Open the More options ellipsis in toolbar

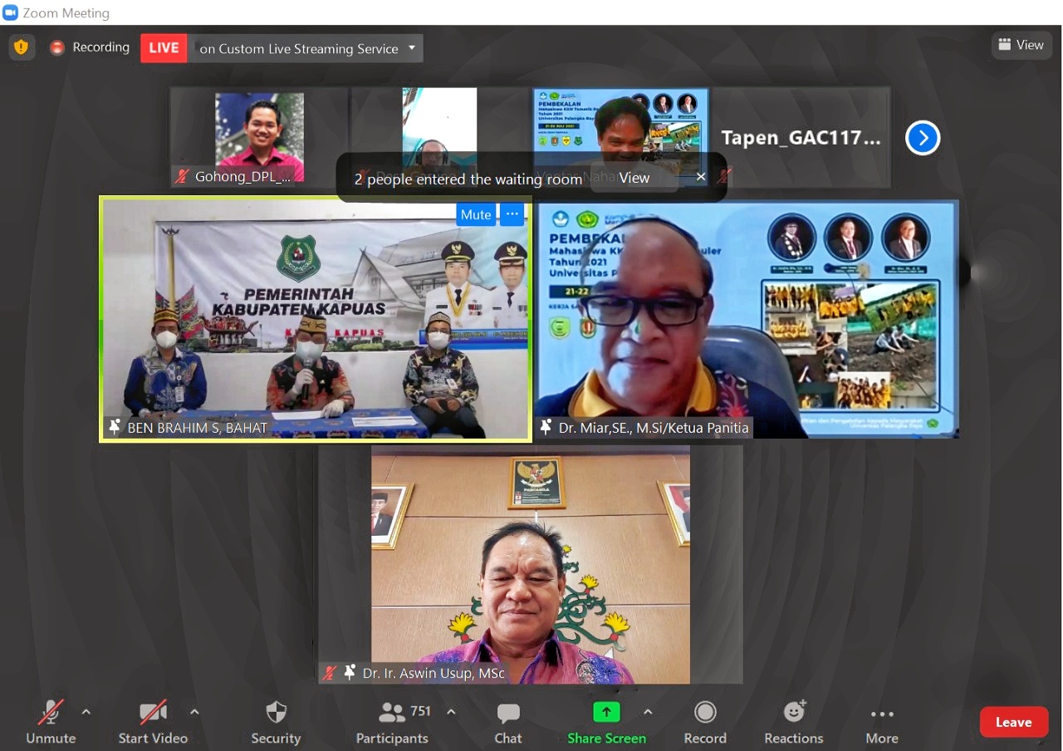pyautogui.click(x=881, y=714)
